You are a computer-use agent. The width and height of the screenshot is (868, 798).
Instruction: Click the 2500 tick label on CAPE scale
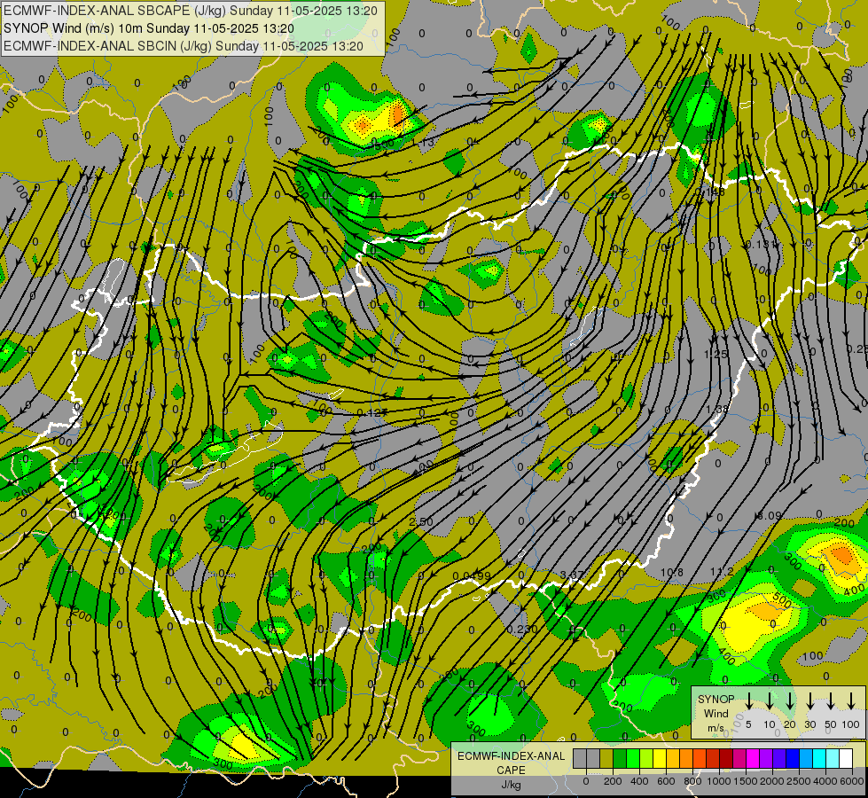(x=799, y=781)
